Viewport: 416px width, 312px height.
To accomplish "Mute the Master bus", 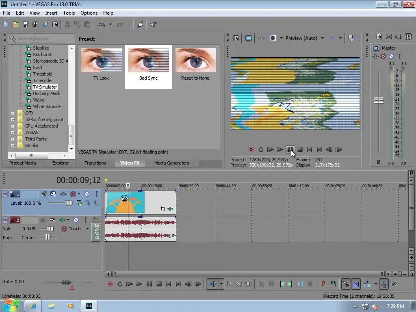I will pos(391,56).
